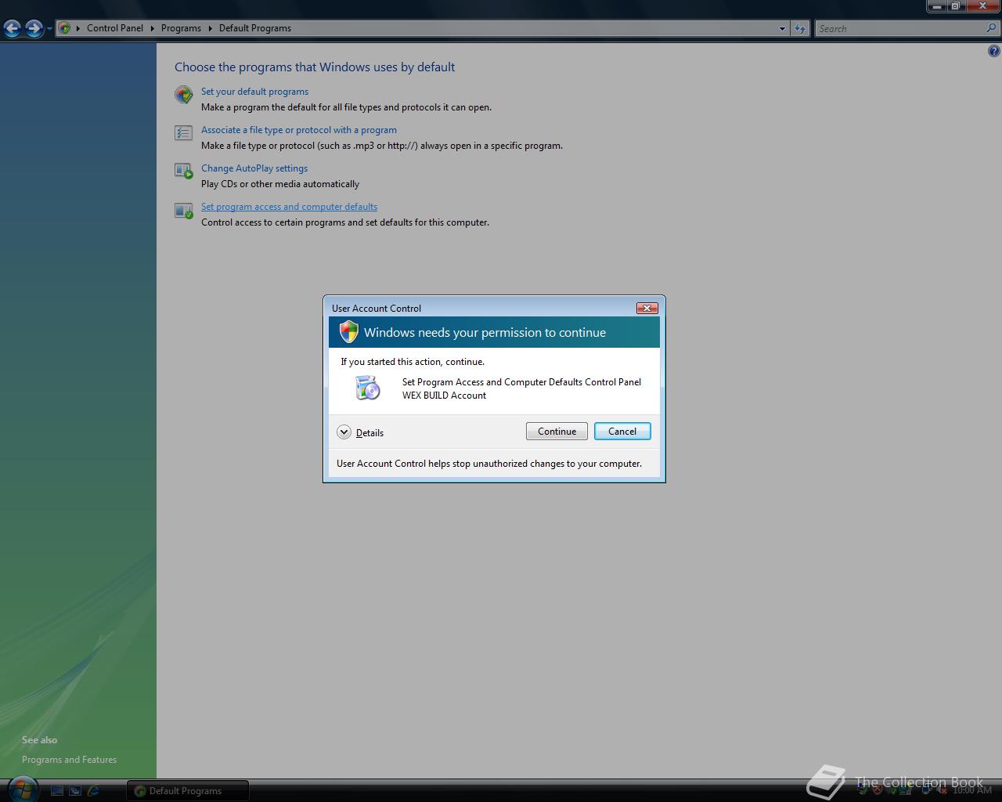Expand the arrow after Programs breadcrumb
This screenshot has height=802, width=1002.
click(x=210, y=28)
